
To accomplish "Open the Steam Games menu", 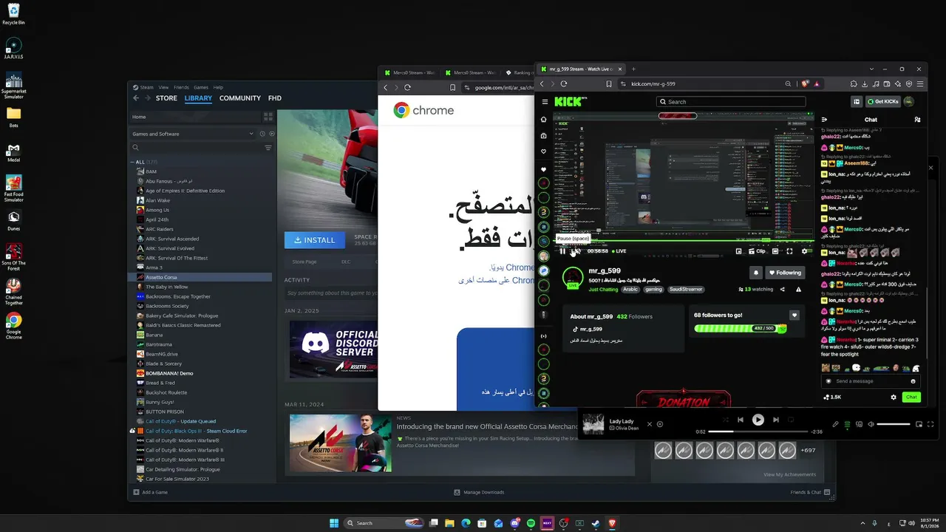I will 201,87.
